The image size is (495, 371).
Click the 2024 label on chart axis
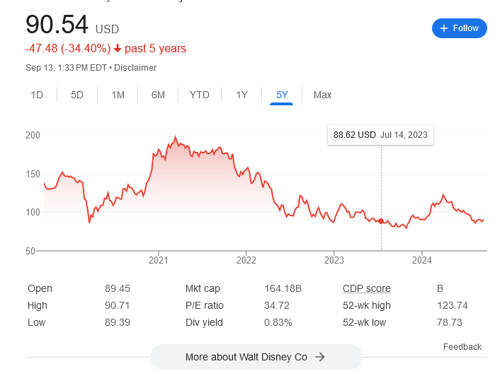coord(421,260)
